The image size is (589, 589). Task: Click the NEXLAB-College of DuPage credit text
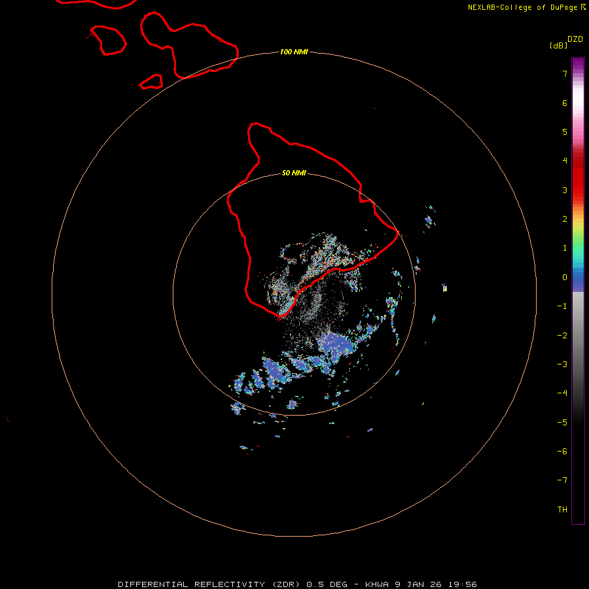click(527, 7)
